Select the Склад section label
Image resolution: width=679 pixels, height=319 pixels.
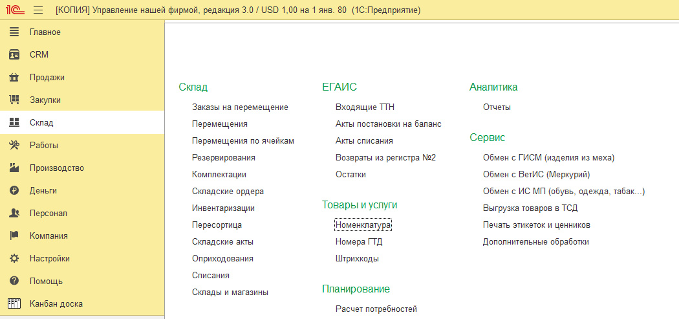pyautogui.click(x=41, y=123)
